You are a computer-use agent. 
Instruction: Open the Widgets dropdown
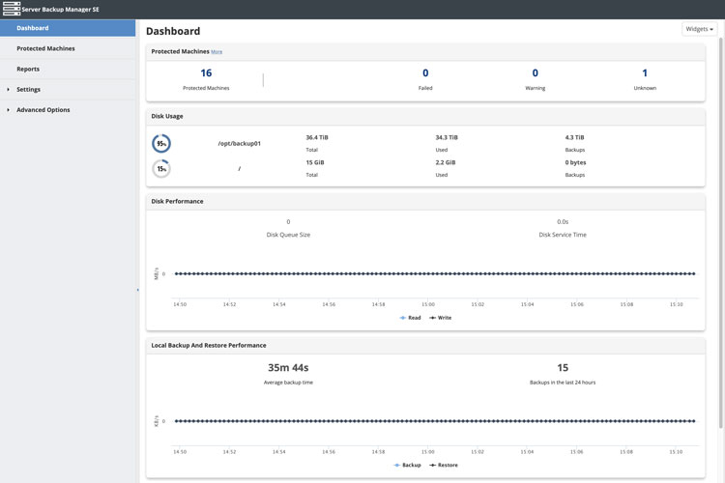699,29
